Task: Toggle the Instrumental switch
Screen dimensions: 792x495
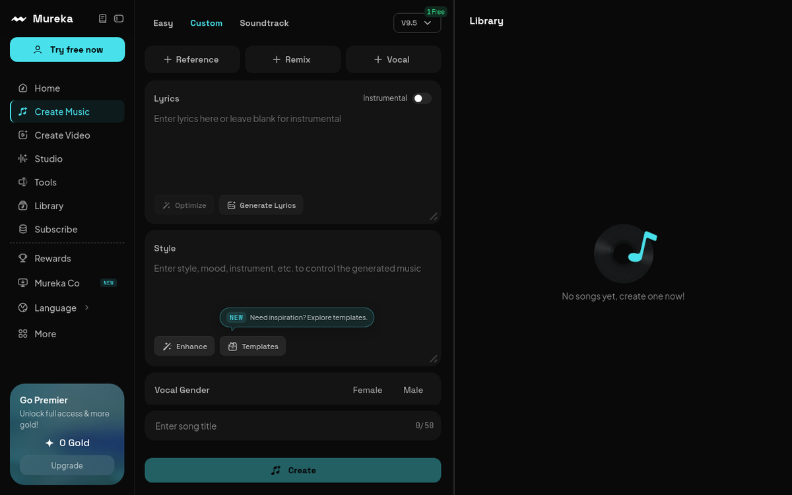Action: pos(422,98)
